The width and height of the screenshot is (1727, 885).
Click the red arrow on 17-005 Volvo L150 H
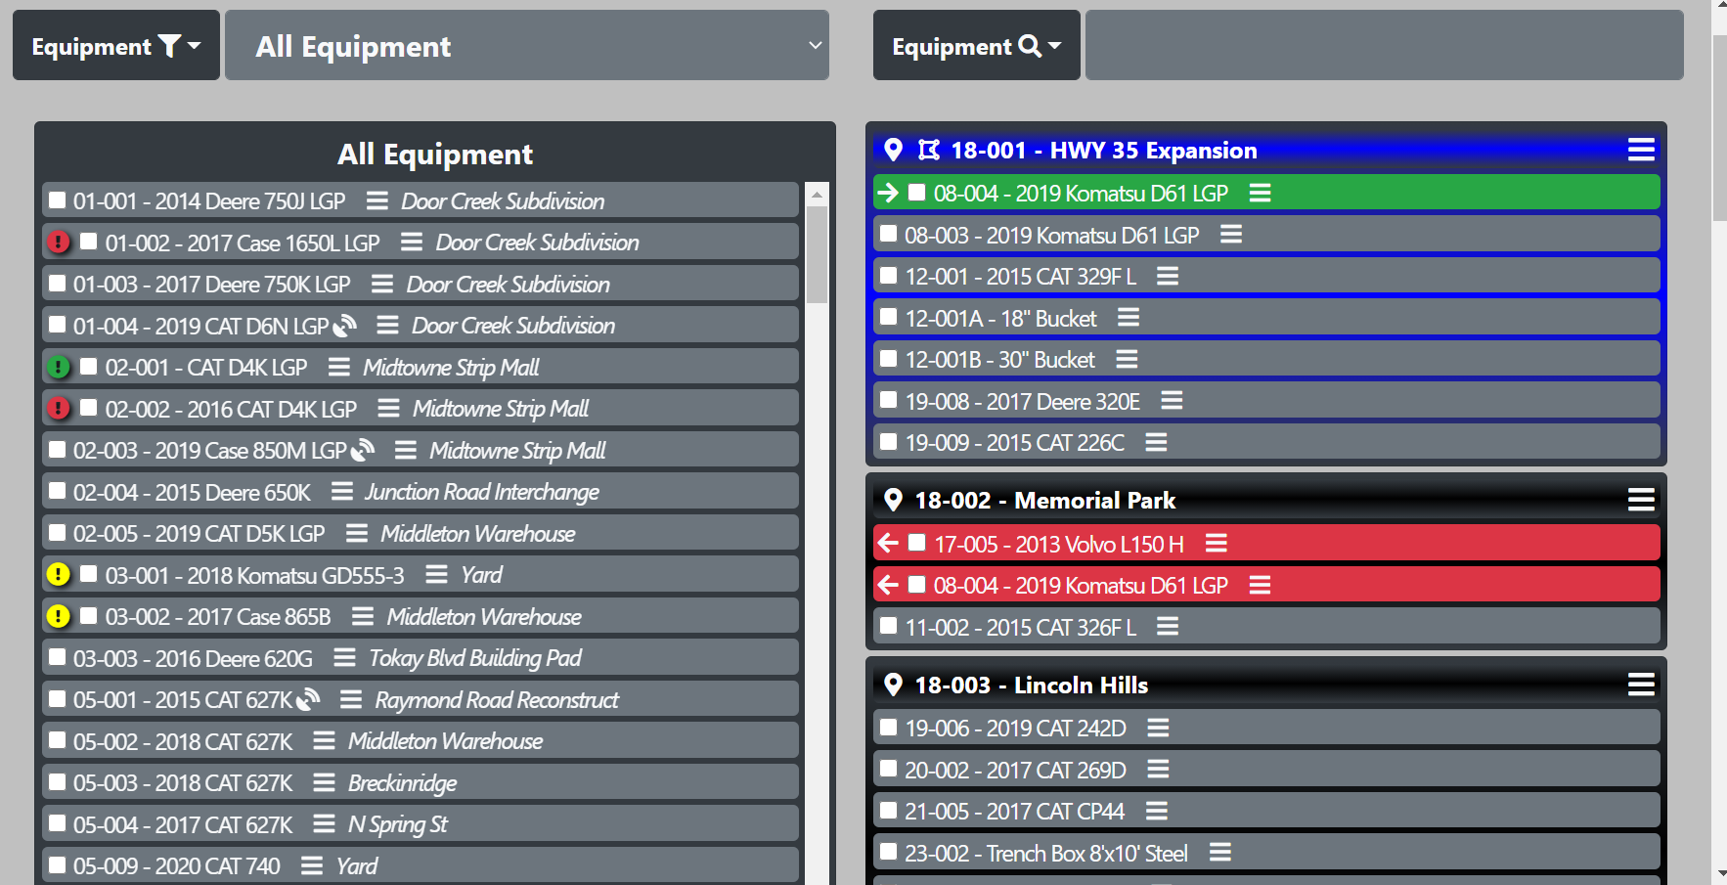point(887,543)
